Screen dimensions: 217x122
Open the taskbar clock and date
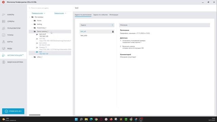tap(212, 119)
